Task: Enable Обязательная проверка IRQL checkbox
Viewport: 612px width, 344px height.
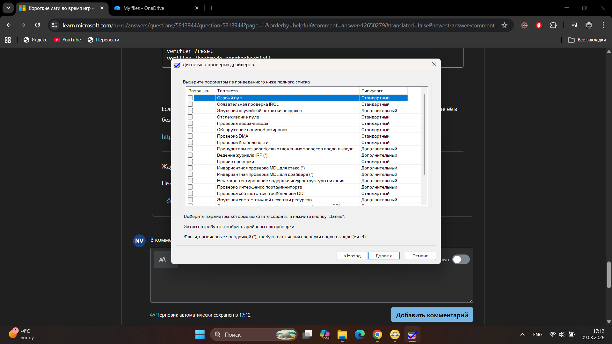Action: [190, 104]
